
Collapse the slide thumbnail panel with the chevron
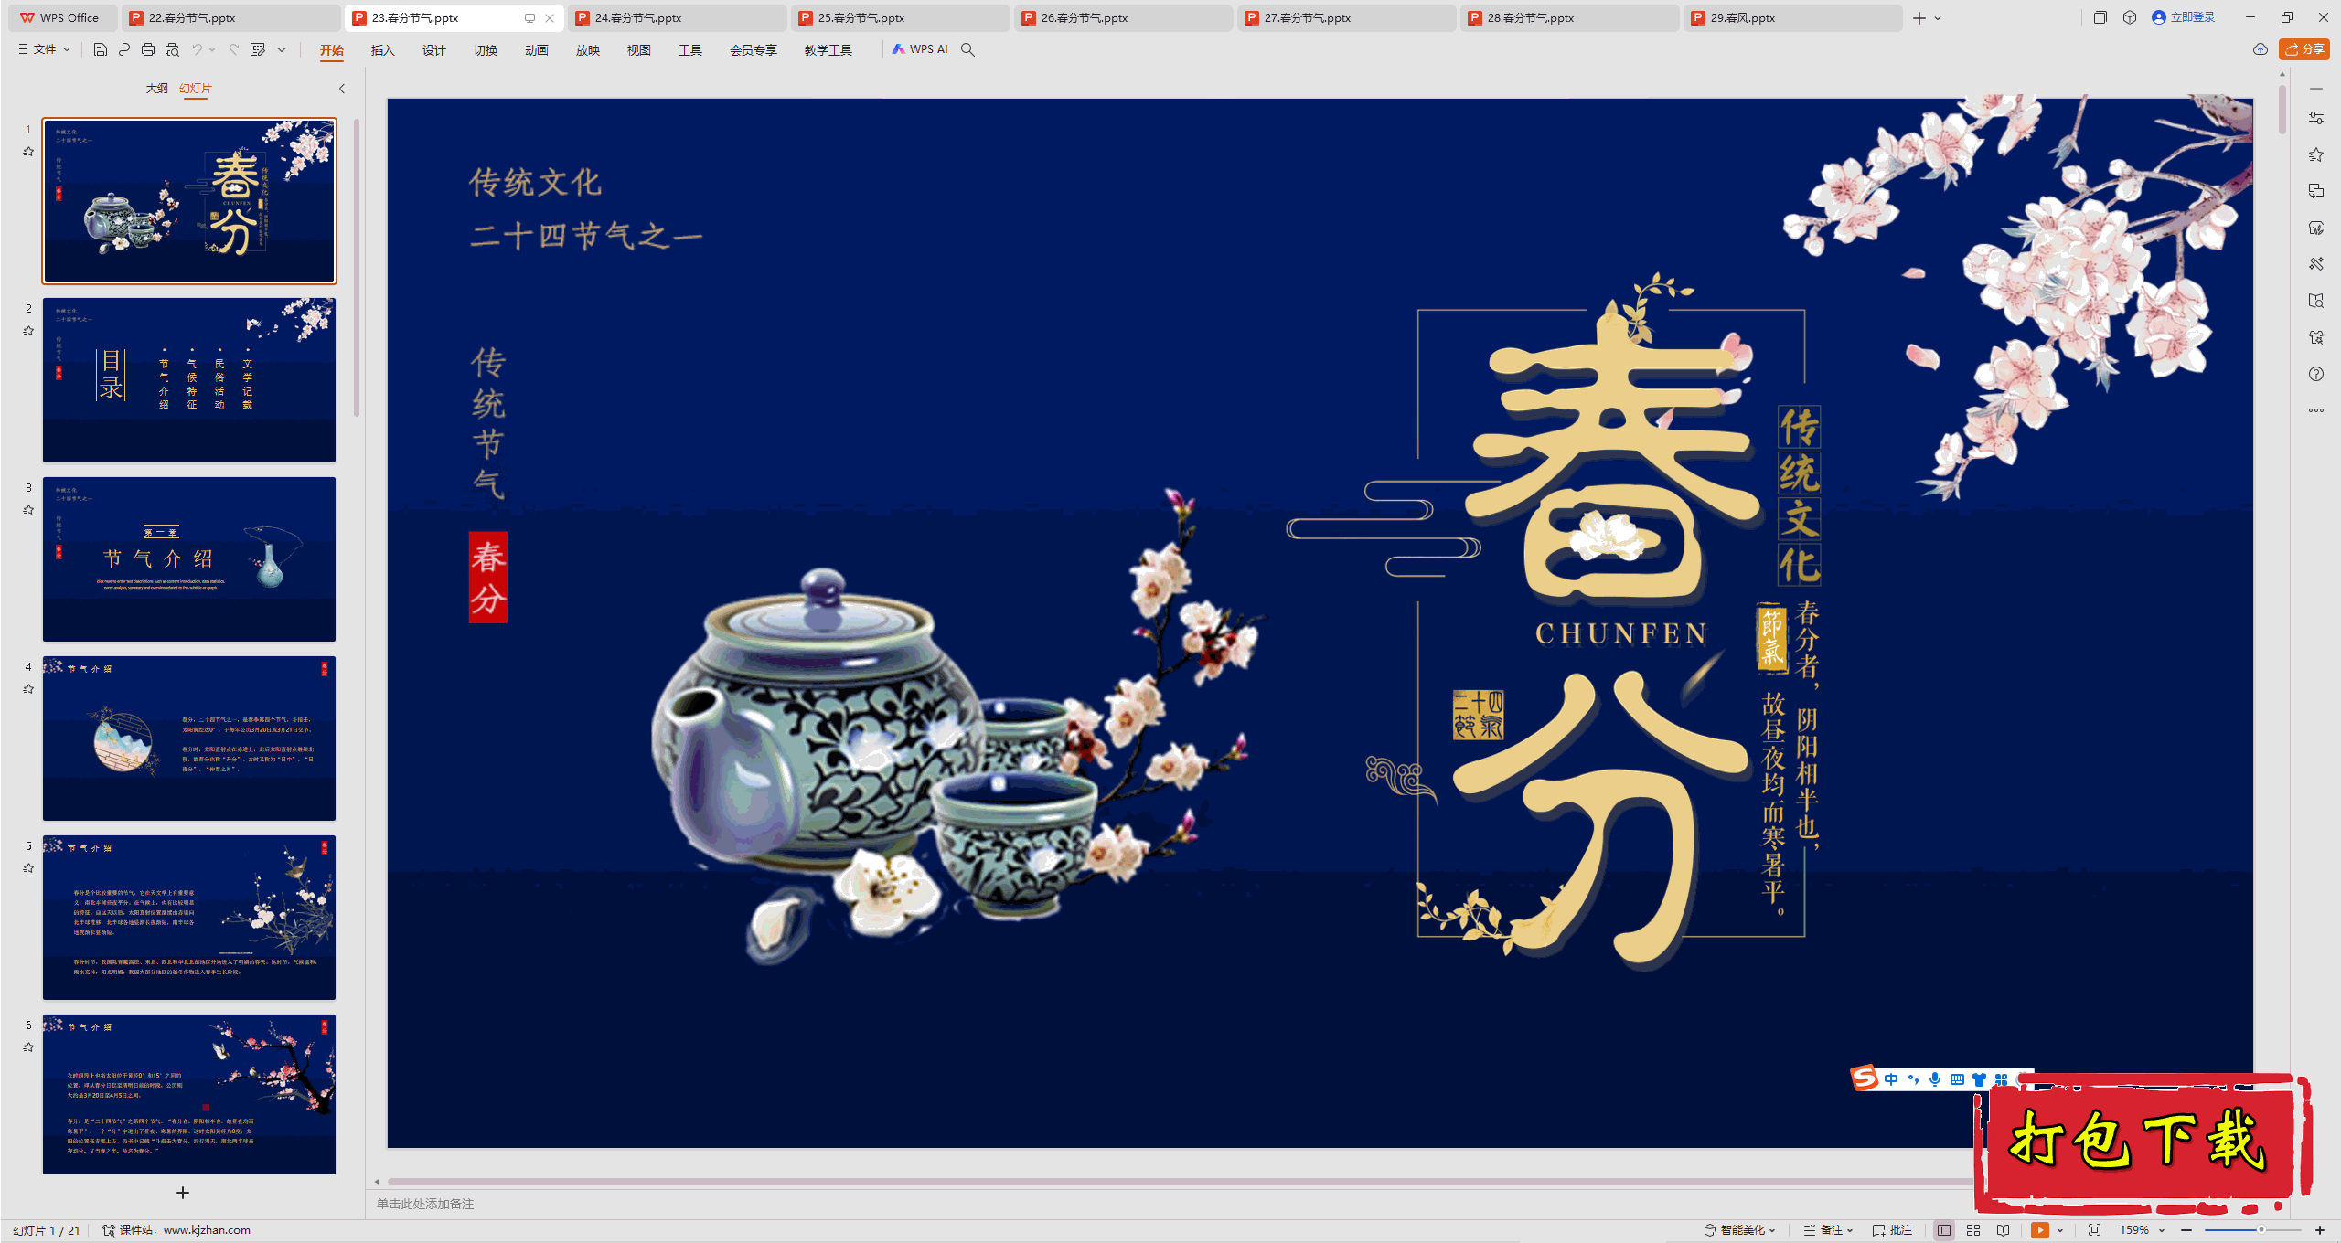[342, 89]
